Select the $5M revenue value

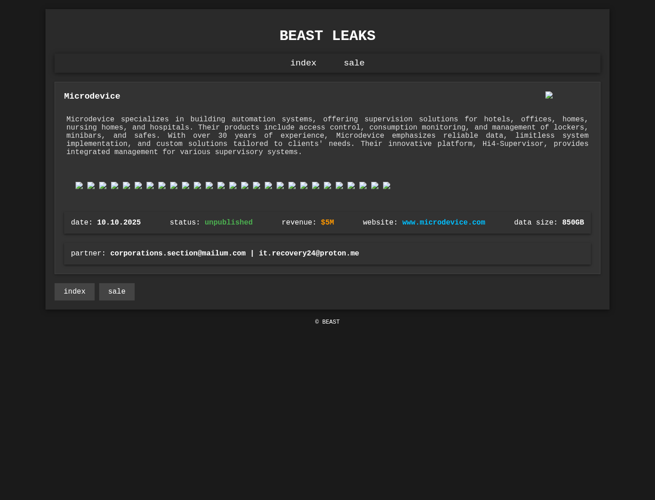327,223
